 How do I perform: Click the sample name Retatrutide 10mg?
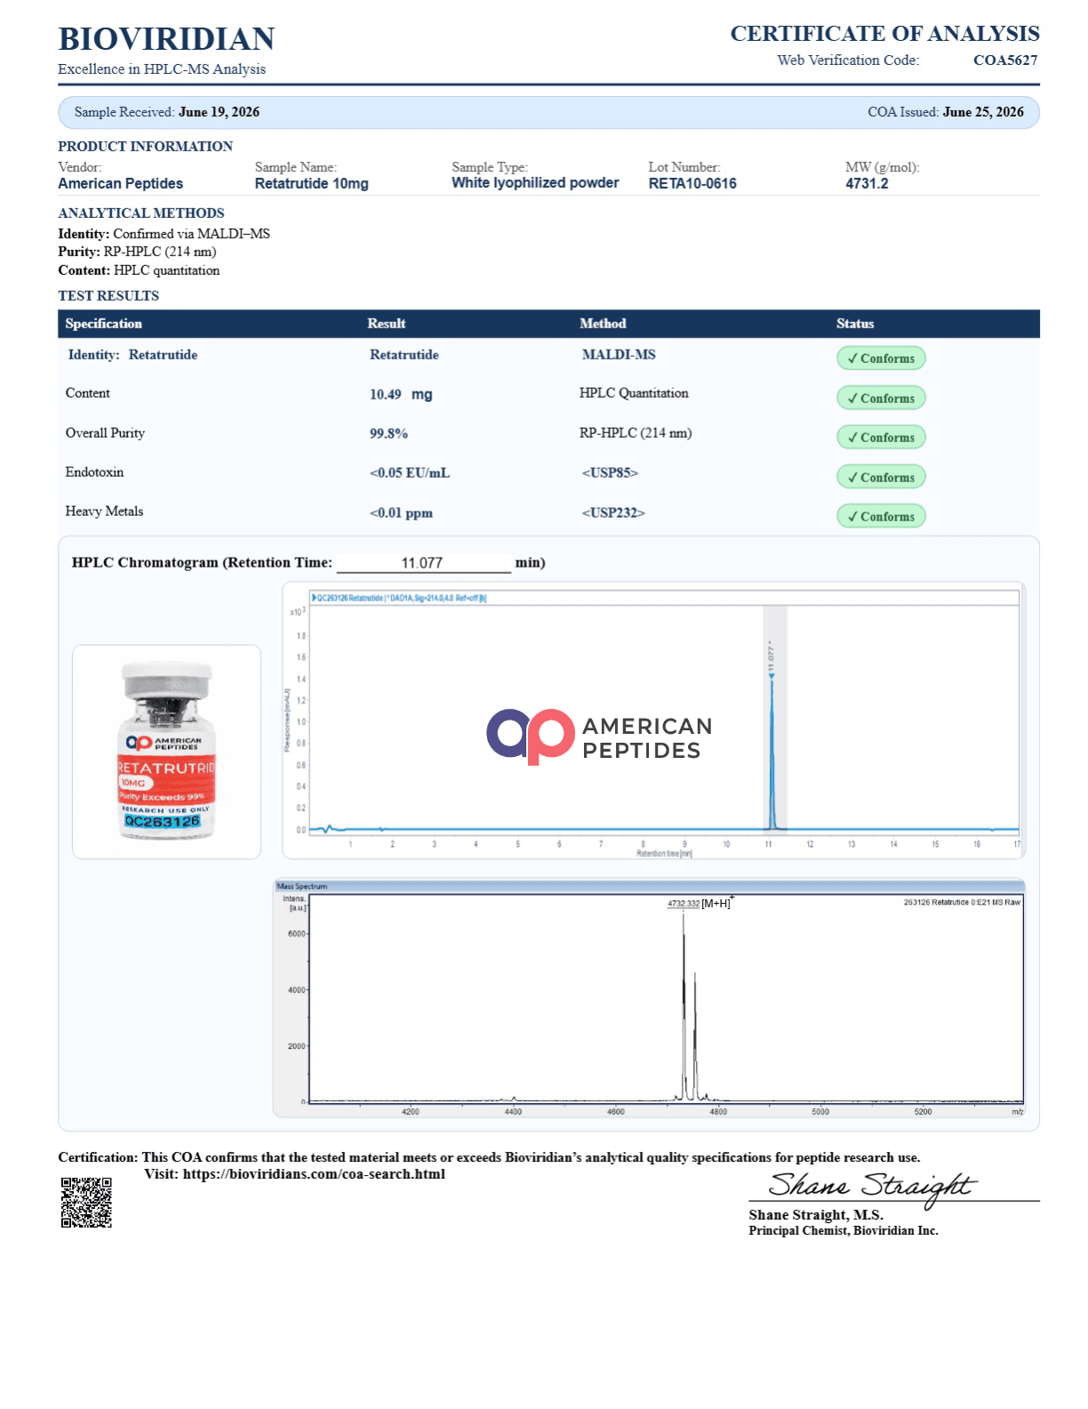(x=311, y=183)
